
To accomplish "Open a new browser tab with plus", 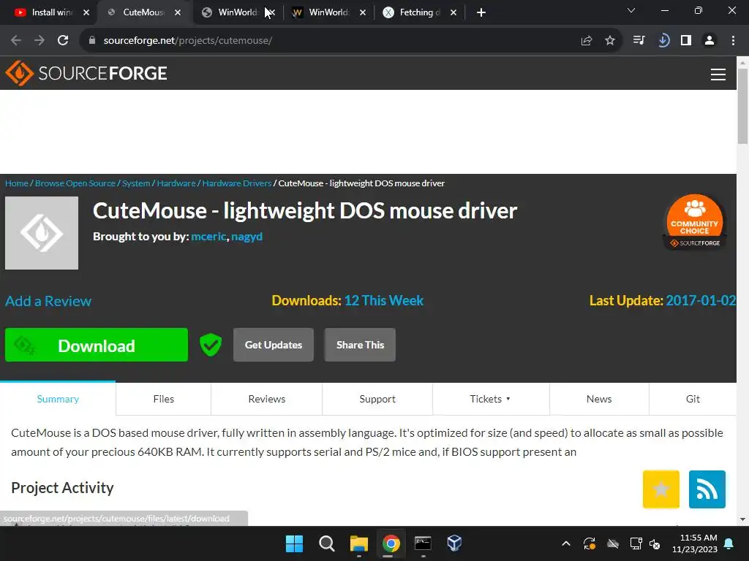I will (481, 12).
